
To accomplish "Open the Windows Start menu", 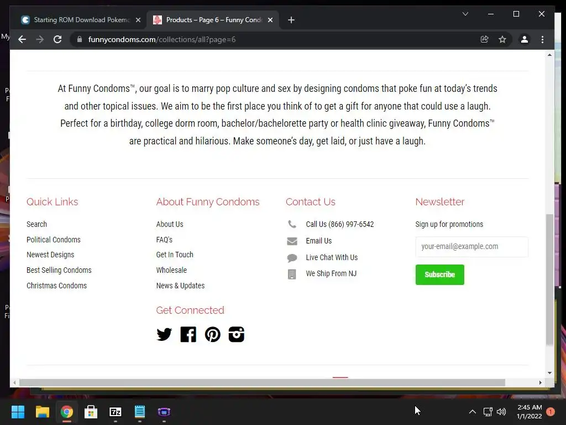I will pyautogui.click(x=18, y=412).
